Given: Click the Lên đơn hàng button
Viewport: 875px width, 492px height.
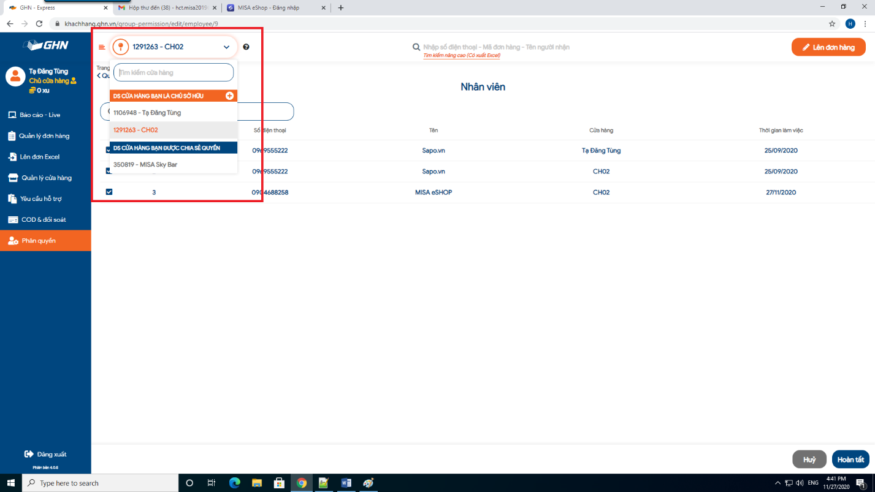Looking at the screenshot, I should coord(828,47).
